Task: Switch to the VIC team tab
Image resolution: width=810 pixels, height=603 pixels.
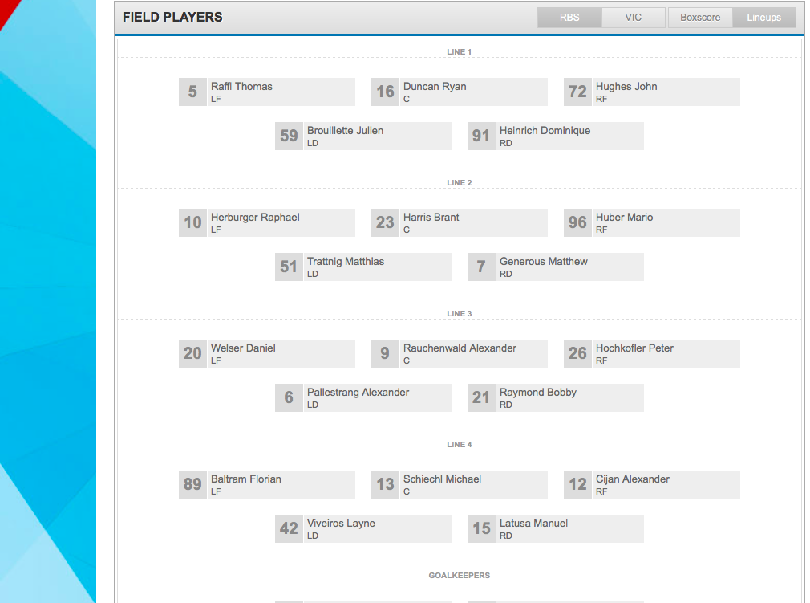Action: tap(634, 18)
